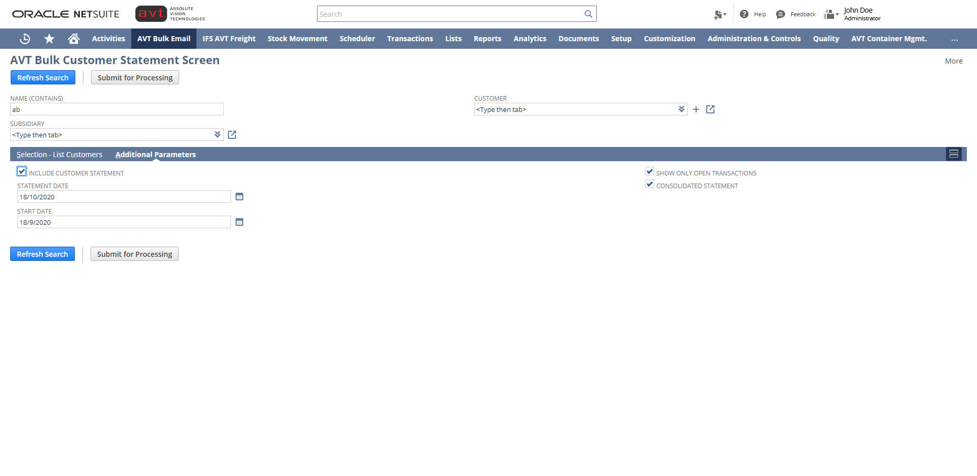Open the recent records clock icon

[24, 39]
